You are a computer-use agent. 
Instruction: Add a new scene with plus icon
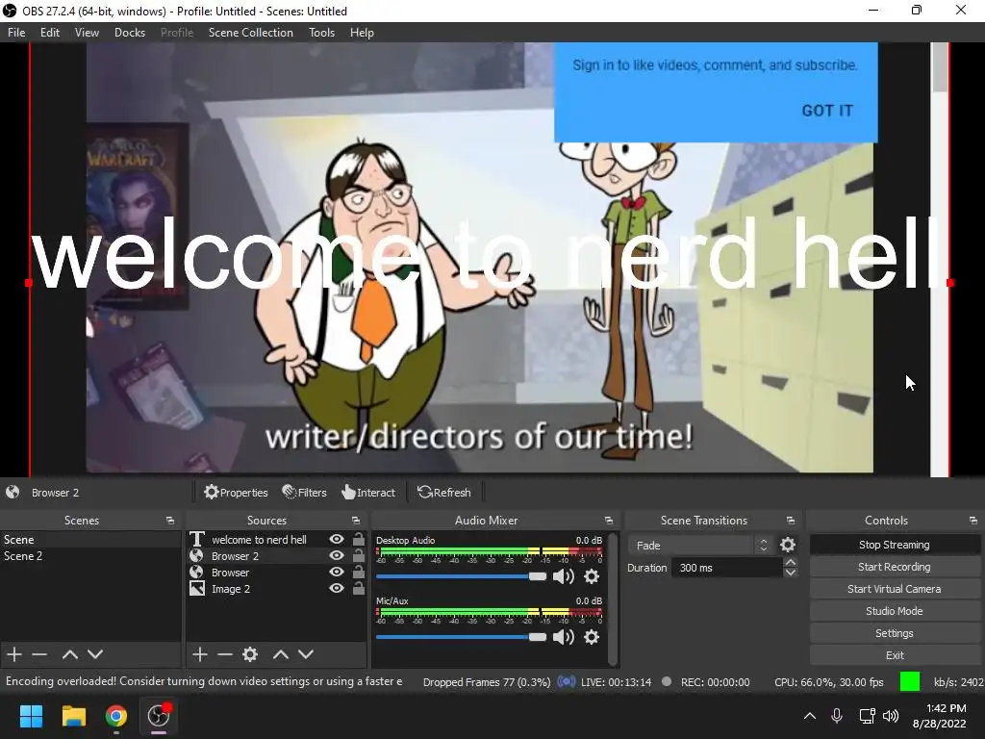point(14,654)
